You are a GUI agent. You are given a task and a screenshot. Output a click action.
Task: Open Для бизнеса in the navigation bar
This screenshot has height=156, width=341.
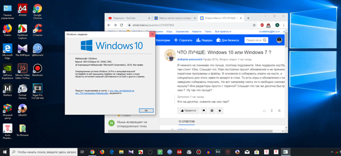pos(228,40)
